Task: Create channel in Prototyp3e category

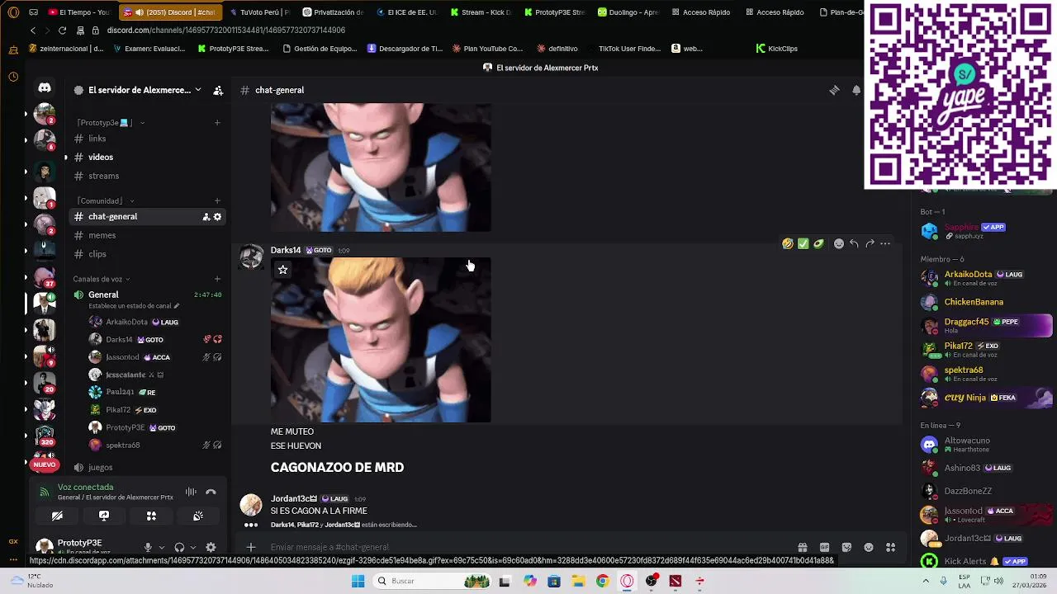Action: tap(217, 123)
